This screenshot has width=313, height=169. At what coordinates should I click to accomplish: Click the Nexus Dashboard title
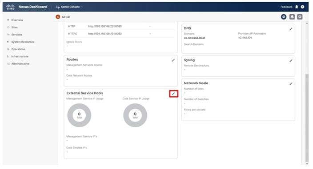[33, 7]
